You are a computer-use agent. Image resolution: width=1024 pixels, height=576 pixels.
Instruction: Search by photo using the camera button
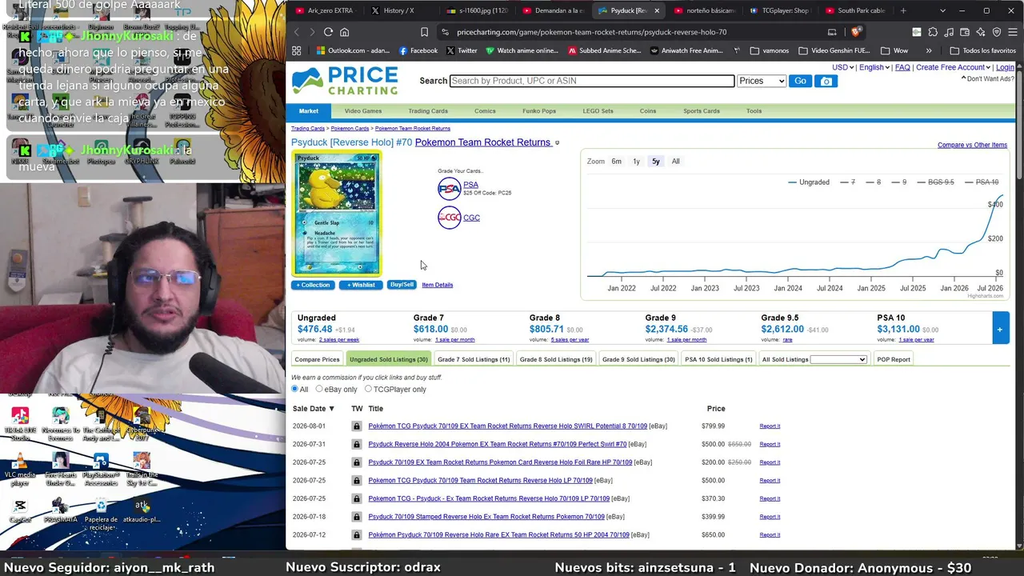(826, 81)
